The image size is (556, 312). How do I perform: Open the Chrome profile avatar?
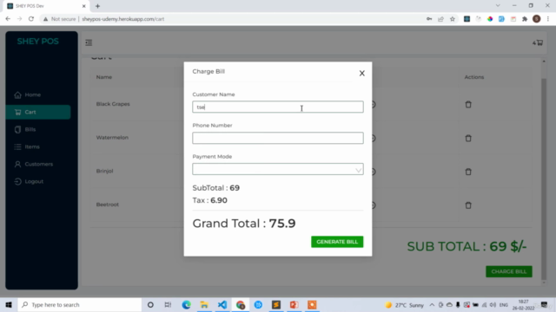click(537, 19)
